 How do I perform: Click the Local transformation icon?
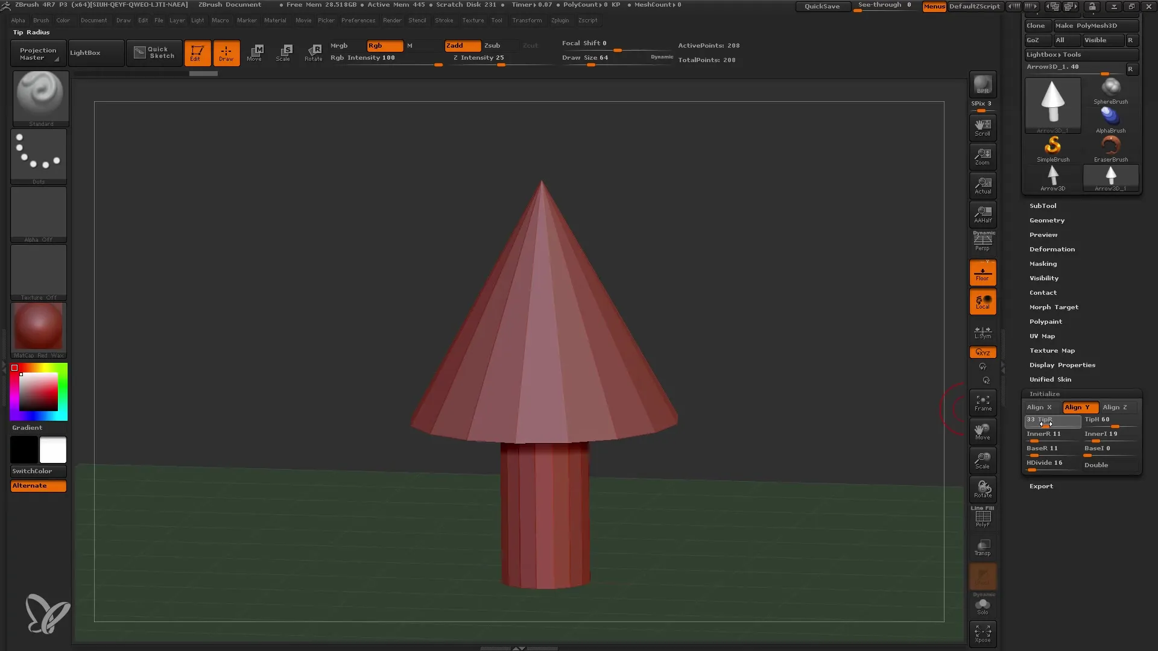[x=982, y=303]
